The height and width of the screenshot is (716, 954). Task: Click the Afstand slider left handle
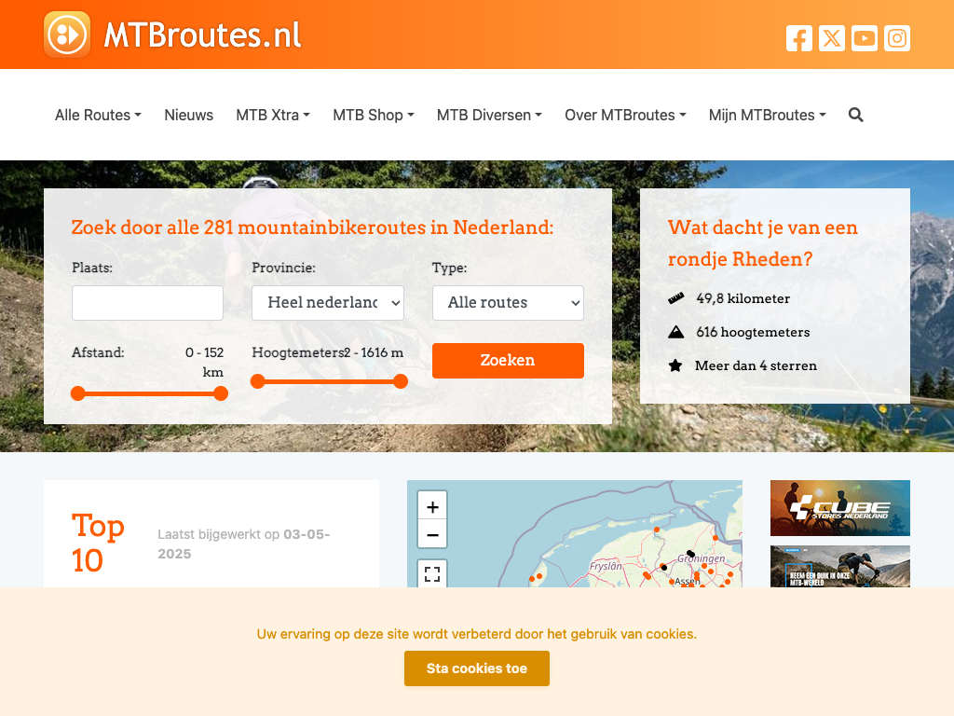pos(78,393)
